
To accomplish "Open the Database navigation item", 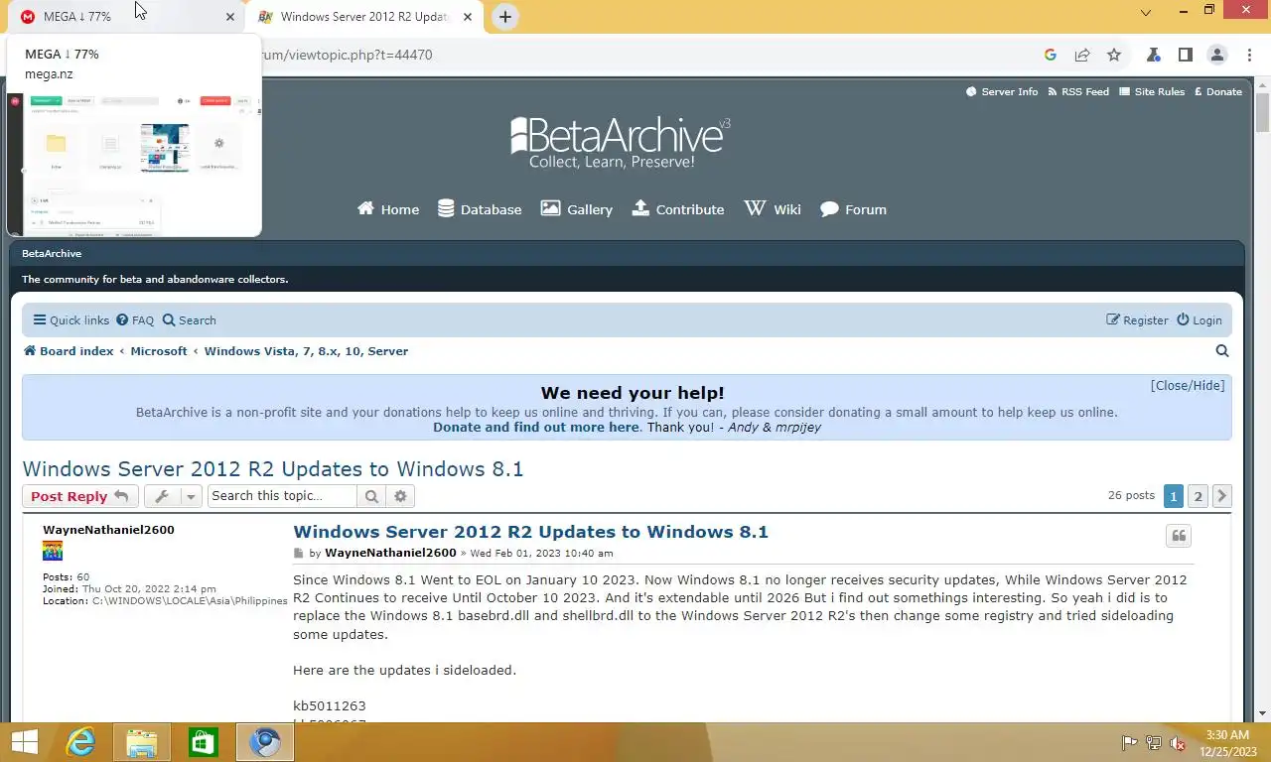I will (480, 209).
